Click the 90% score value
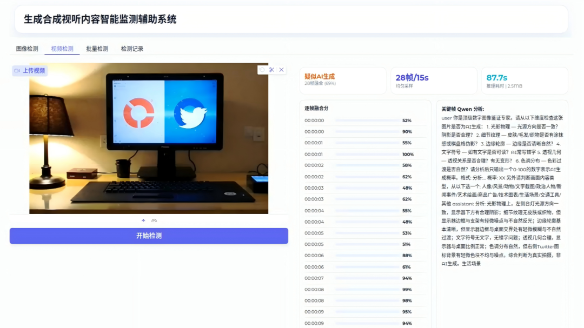This screenshot has width=584, height=328. point(407,132)
